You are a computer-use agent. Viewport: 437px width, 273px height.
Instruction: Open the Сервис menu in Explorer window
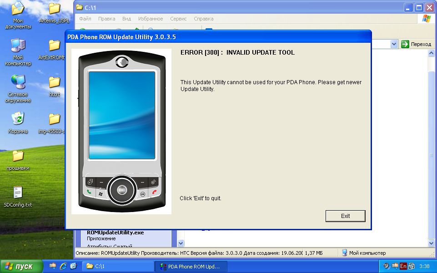[x=178, y=19]
